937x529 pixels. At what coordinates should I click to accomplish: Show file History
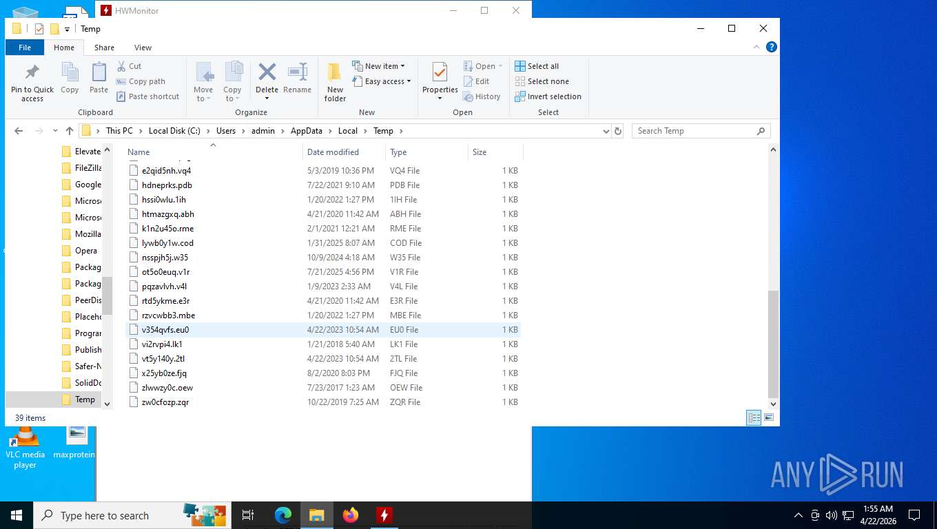pos(482,96)
